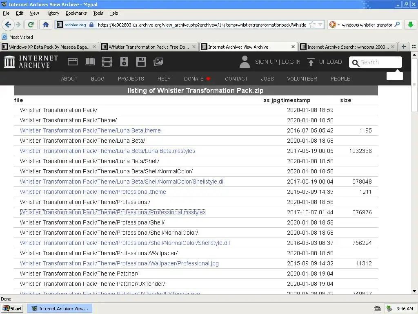The width and height of the screenshot is (418, 314).
Task: Open the Windows Start button
Action: coord(12,308)
